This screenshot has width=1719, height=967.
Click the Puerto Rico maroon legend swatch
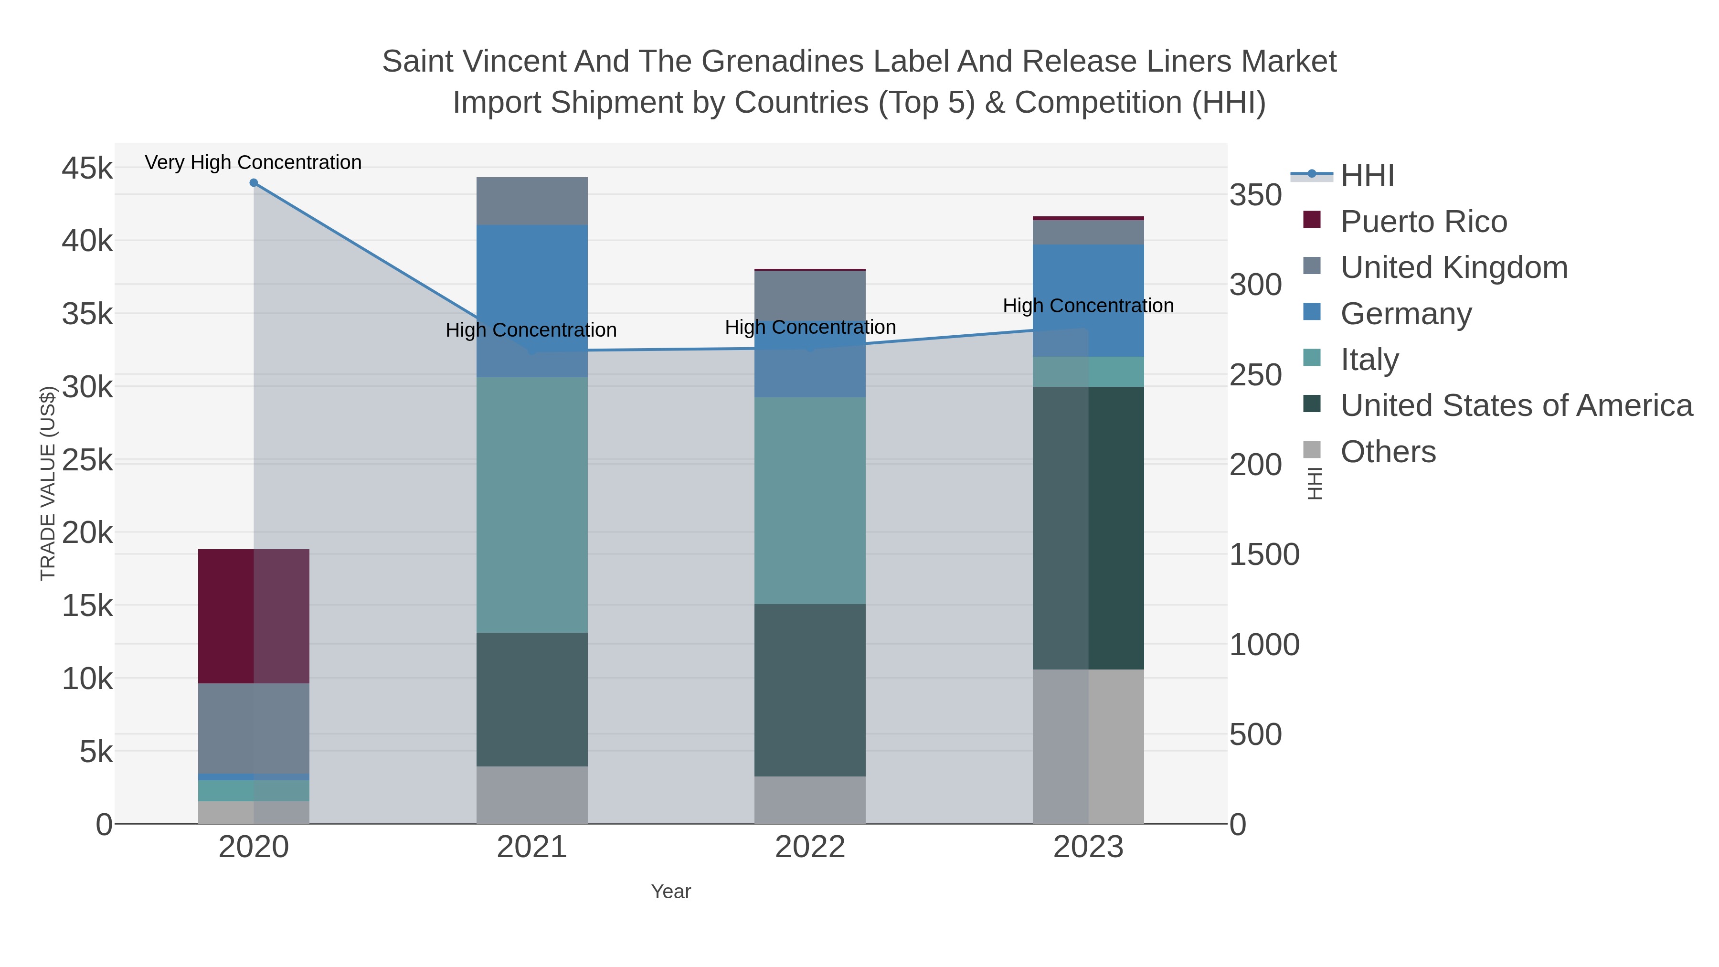(x=1312, y=220)
